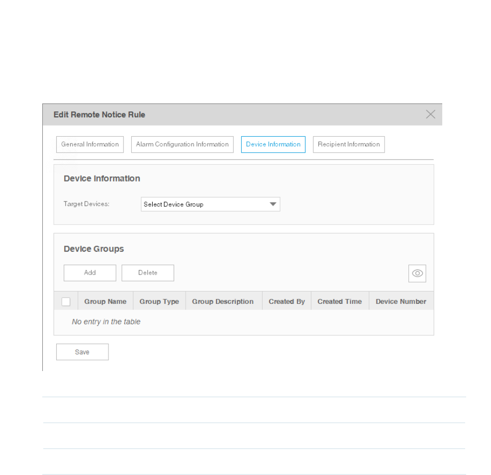Click the Created Time column header
Screen dimensions: 491x475
(340, 301)
